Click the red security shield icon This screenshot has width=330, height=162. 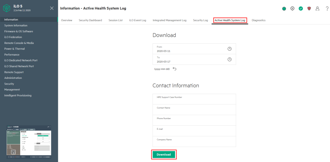pyautogui.click(x=309, y=9)
